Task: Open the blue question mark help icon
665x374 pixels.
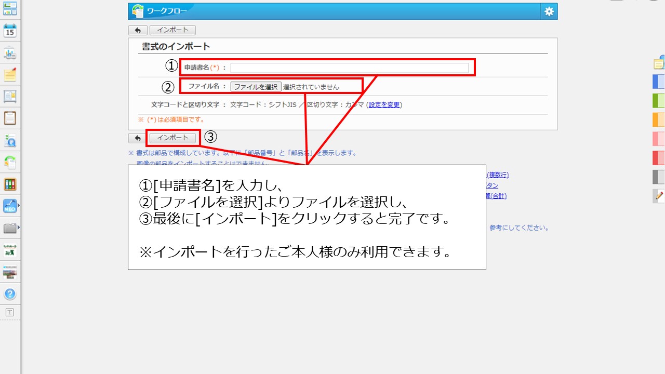Action: [x=10, y=294]
